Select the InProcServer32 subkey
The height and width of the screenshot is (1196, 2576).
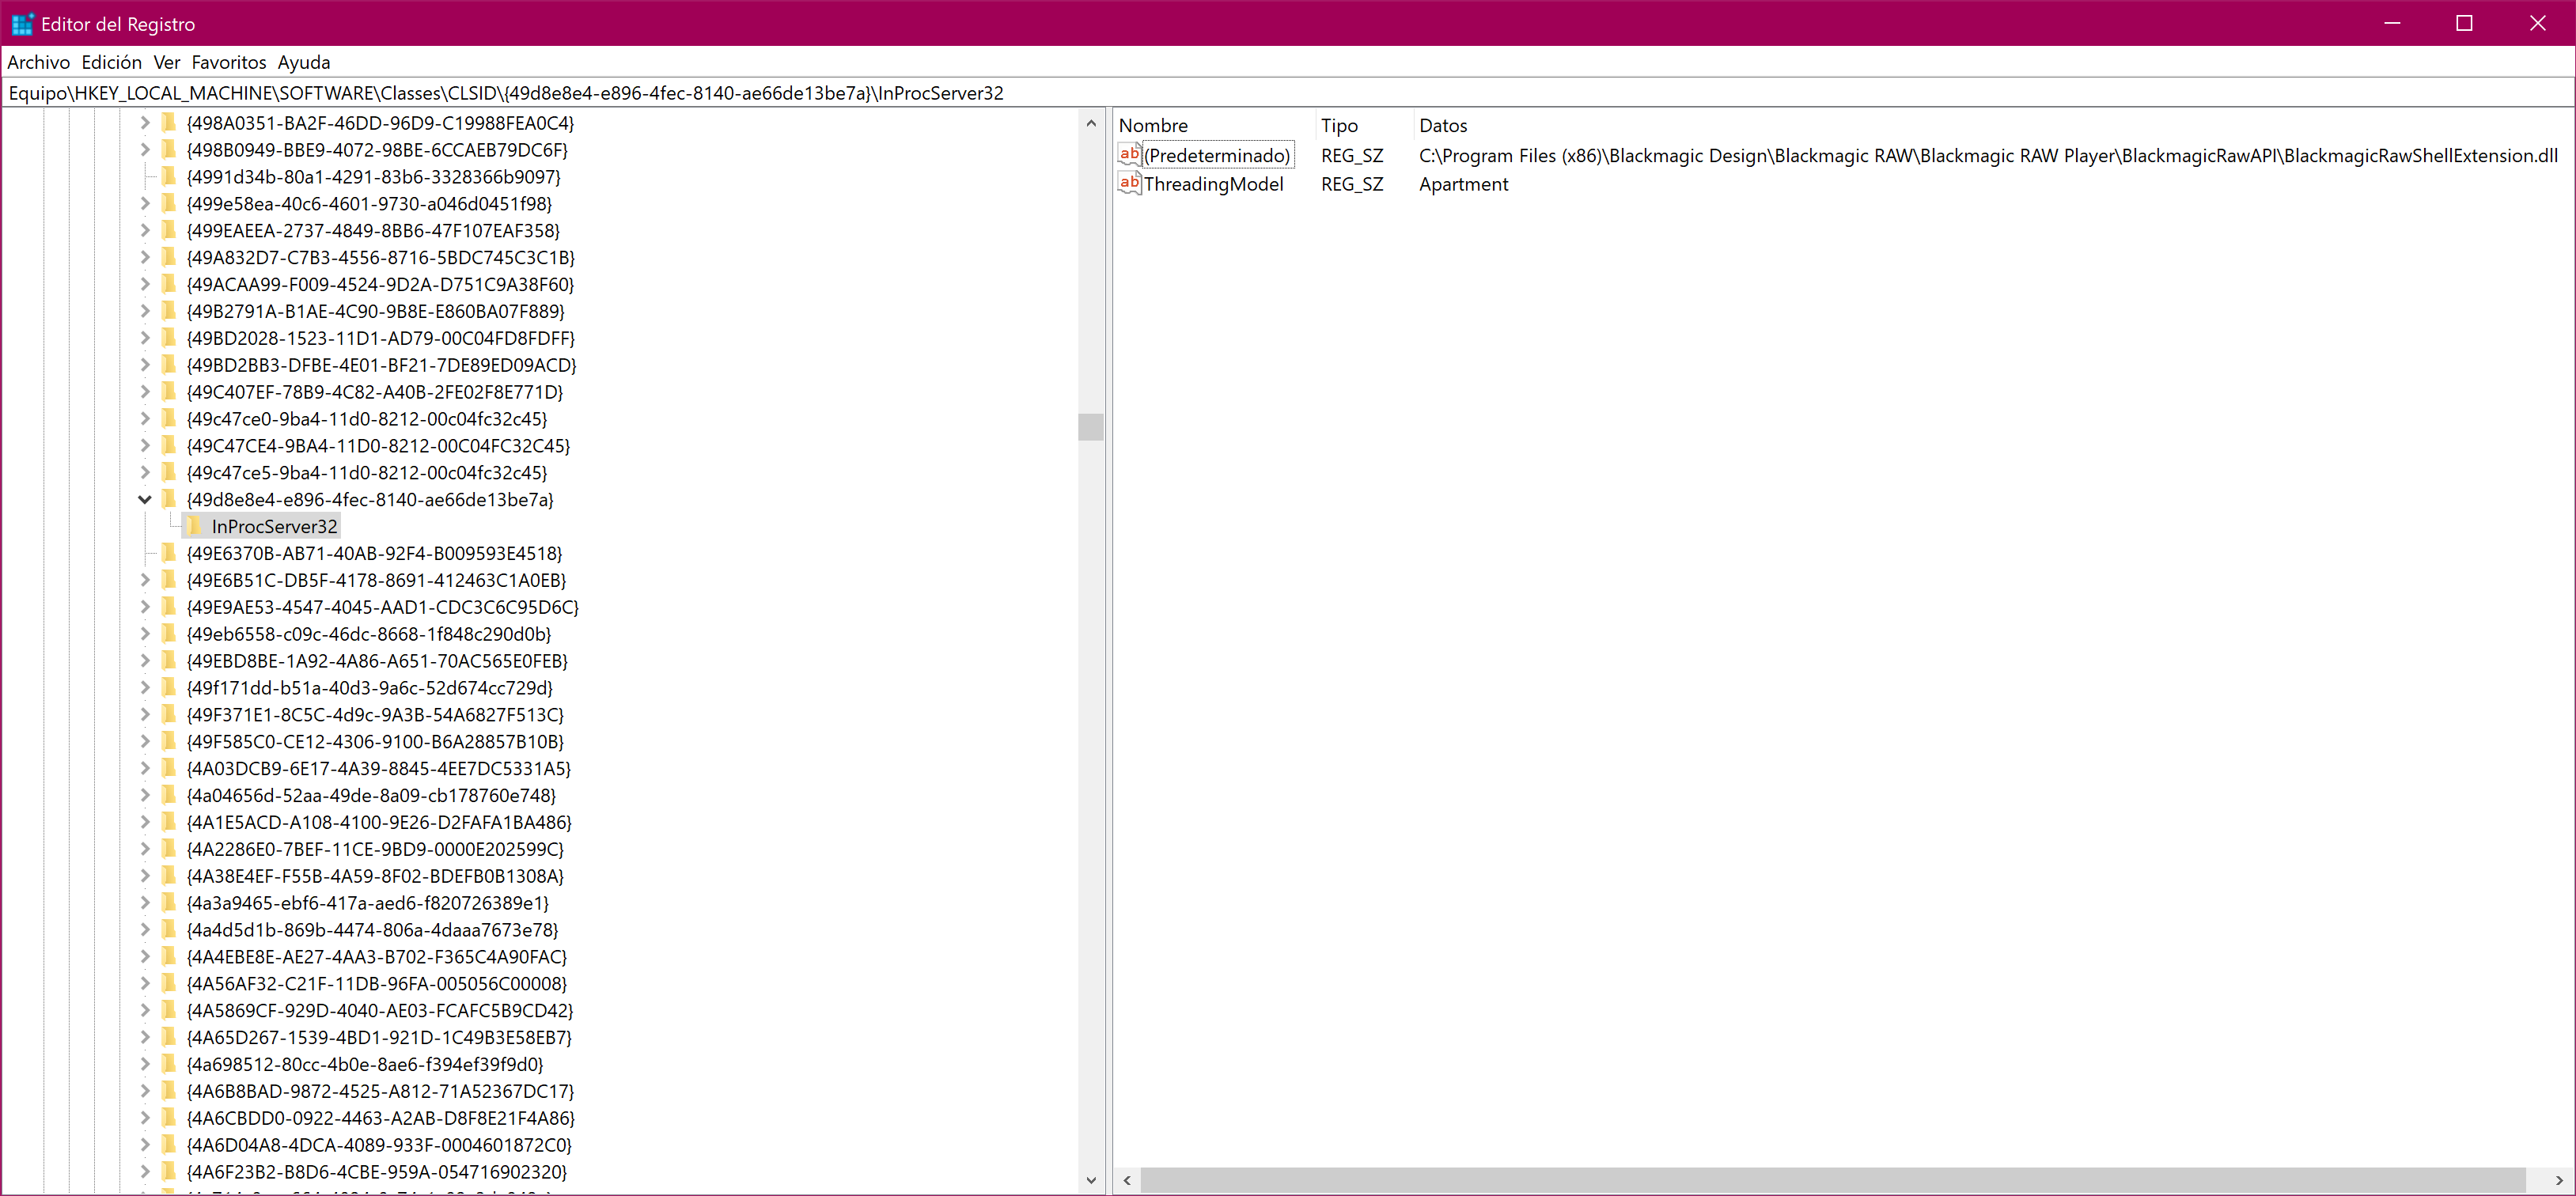274,526
